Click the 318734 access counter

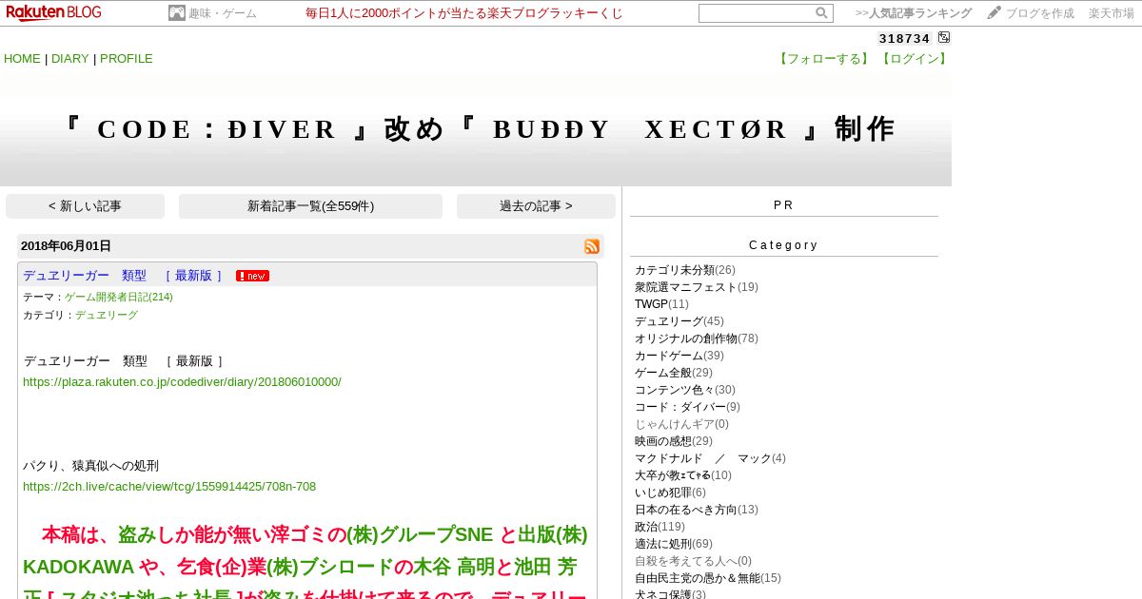(x=904, y=38)
